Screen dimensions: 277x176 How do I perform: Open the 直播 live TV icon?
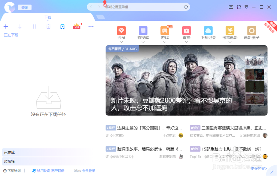[x=186, y=31]
